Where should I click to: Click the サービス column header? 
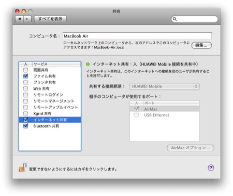click(56, 64)
